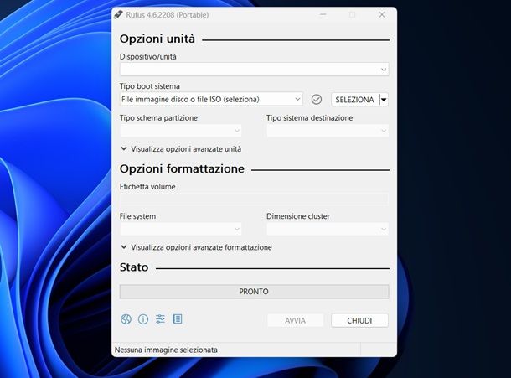Open the SELEZIONA split-button arrow
This screenshot has width=511, height=378.
pos(384,100)
